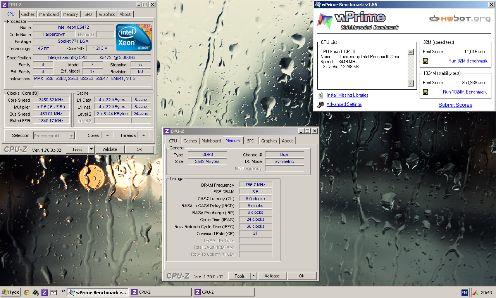Click the Command Rate value 2T
This screenshot has height=298, width=496.
[256, 234]
